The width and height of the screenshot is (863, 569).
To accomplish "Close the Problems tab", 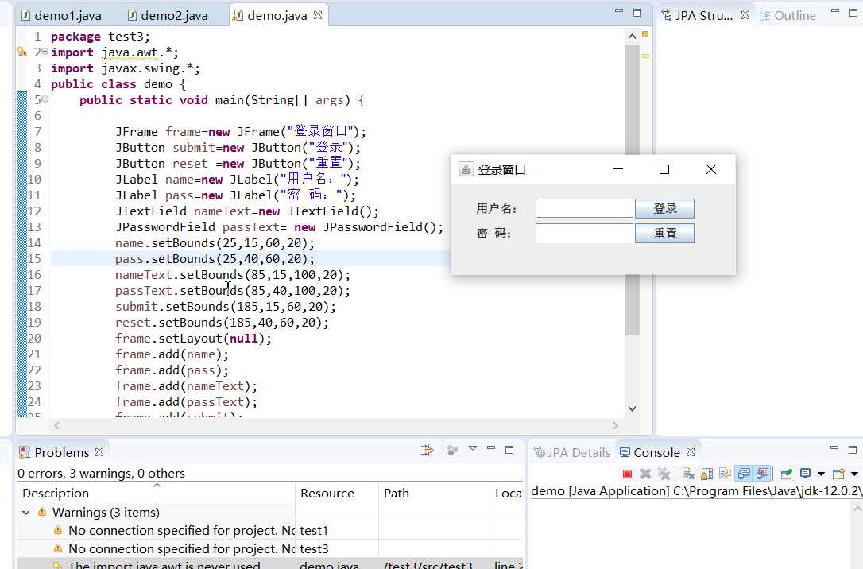I will (99, 452).
